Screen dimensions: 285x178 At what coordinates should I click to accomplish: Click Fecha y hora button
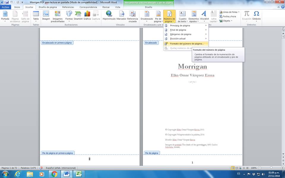[x=229, y=16]
